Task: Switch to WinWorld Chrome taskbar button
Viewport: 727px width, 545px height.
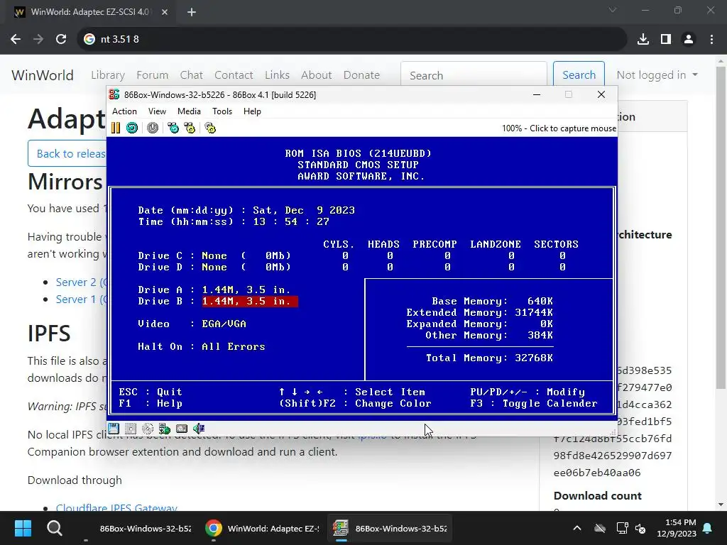Action: coord(263,528)
